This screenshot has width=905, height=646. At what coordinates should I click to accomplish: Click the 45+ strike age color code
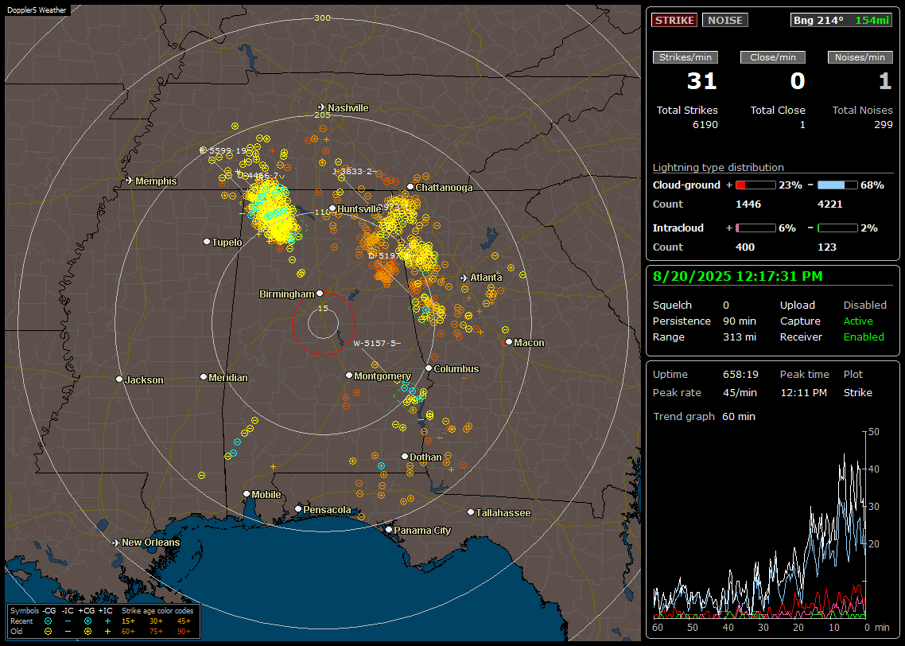click(x=184, y=621)
